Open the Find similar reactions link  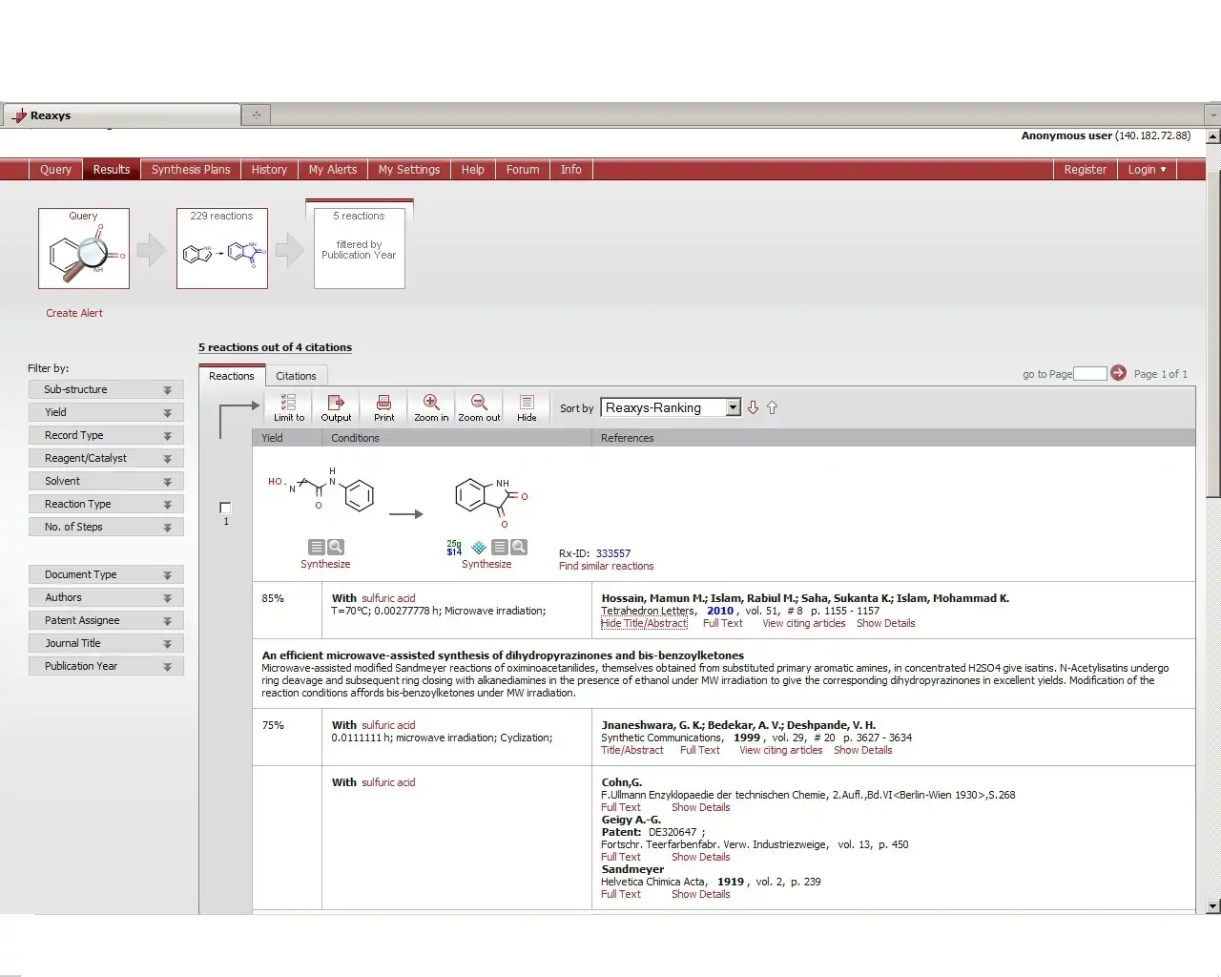(x=606, y=566)
